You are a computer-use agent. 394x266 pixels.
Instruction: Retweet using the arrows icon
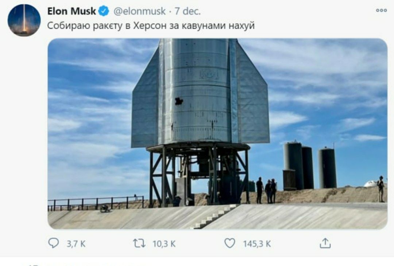pyautogui.click(x=139, y=243)
